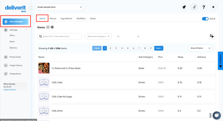Click the rocket icon in header
Screen dimensions: 223x121
tap(194, 7)
